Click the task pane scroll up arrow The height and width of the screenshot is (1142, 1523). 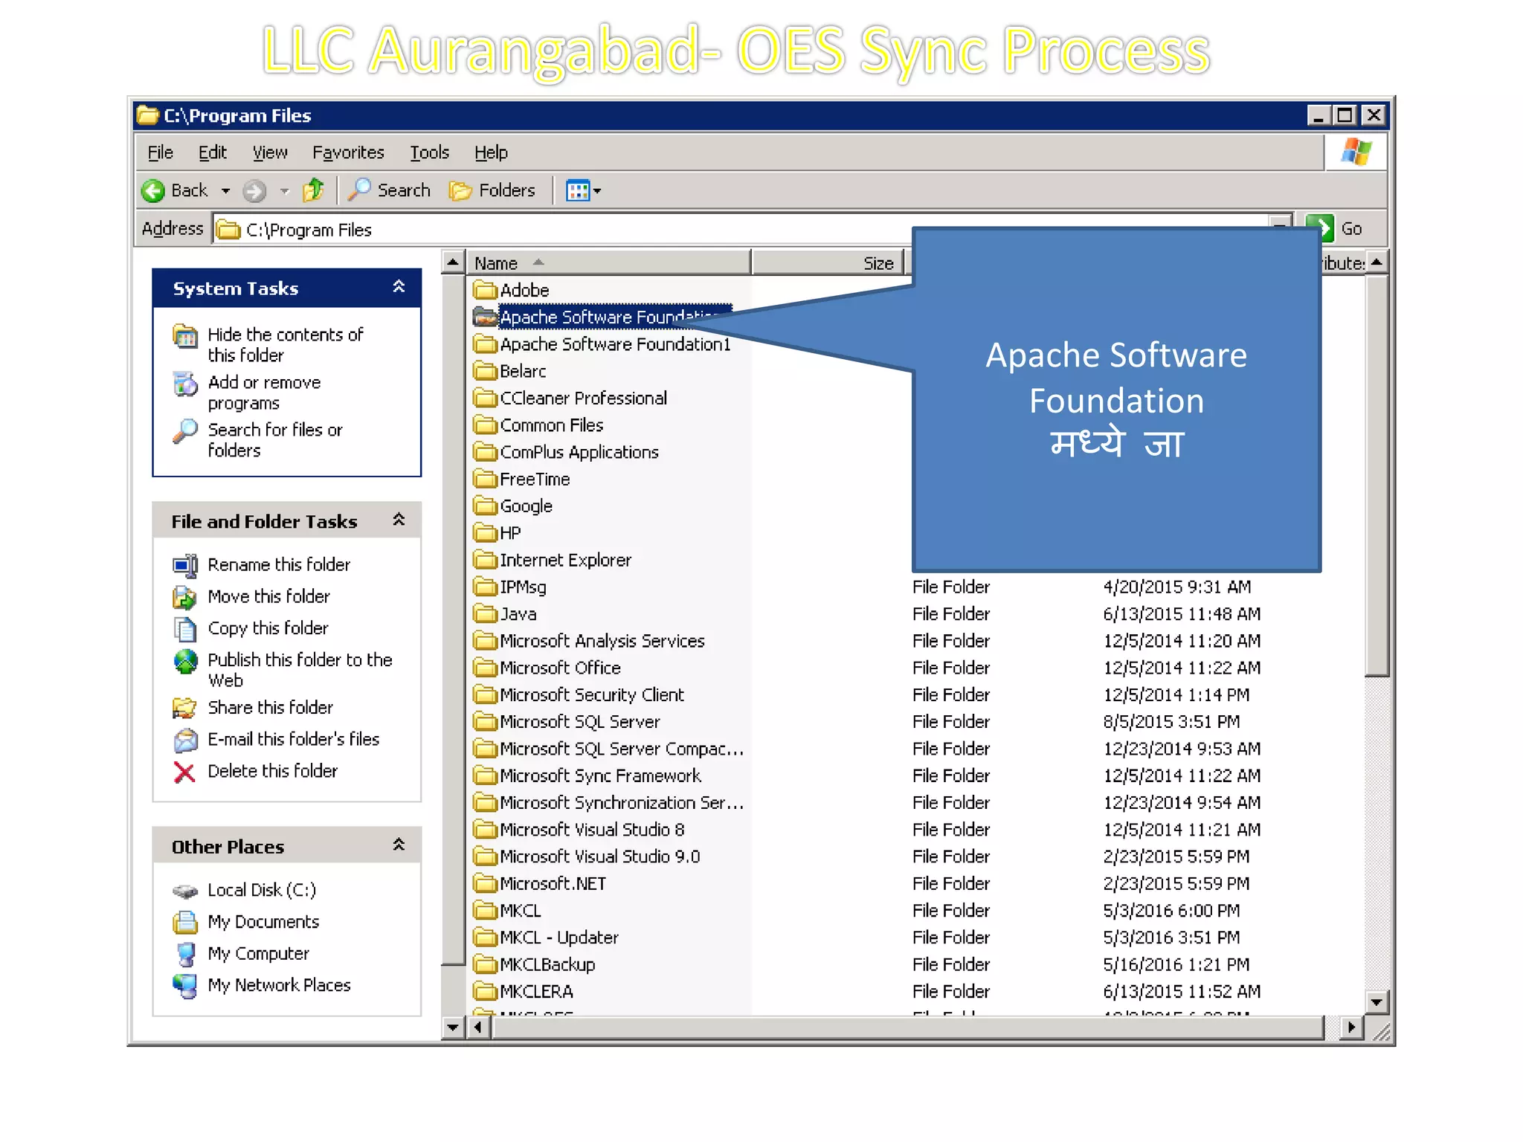point(453,262)
